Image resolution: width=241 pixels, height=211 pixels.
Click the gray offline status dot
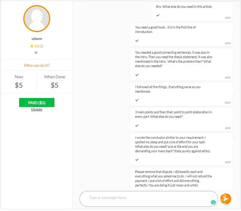coord(36,52)
